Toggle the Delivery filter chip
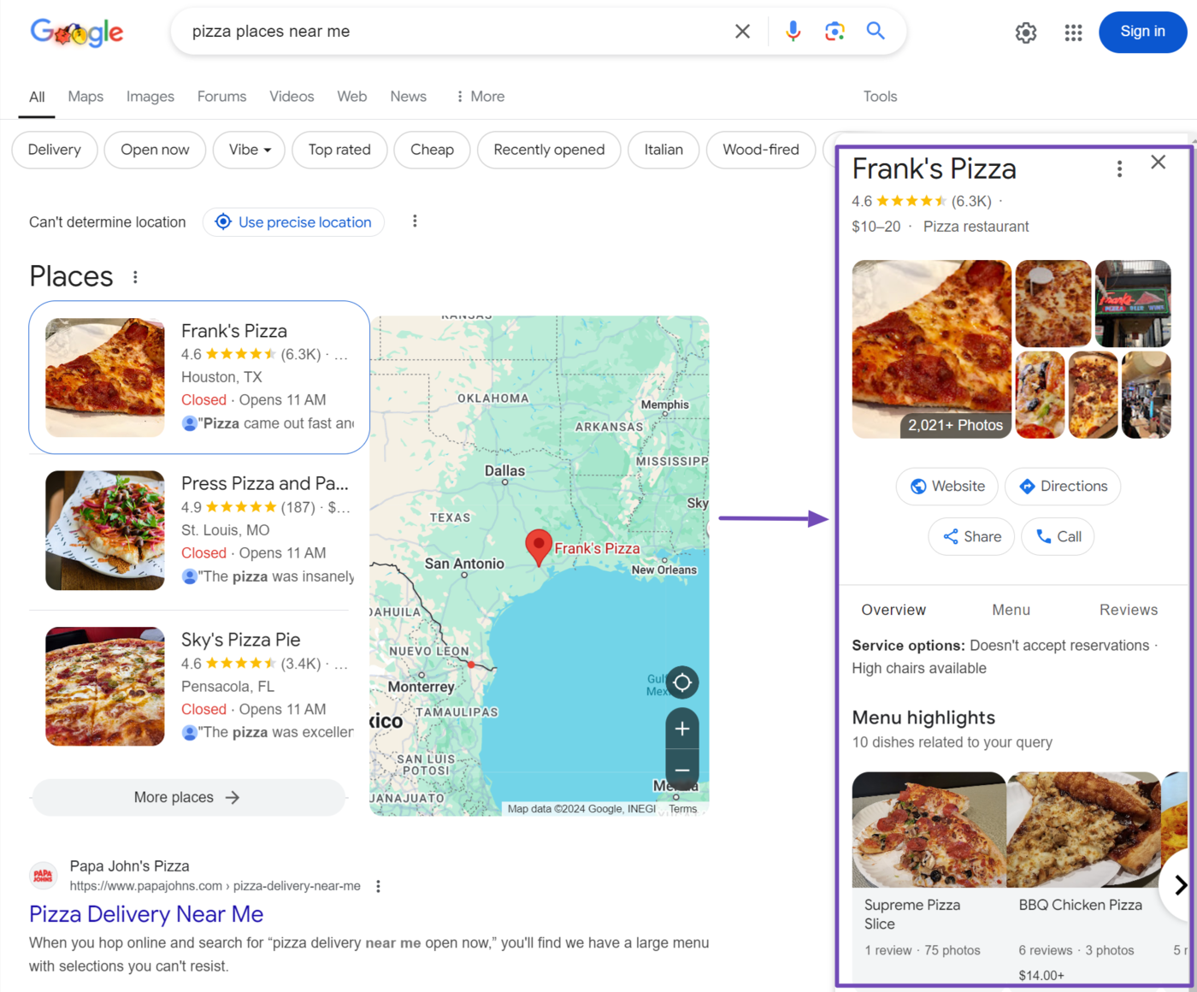 click(x=54, y=150)
